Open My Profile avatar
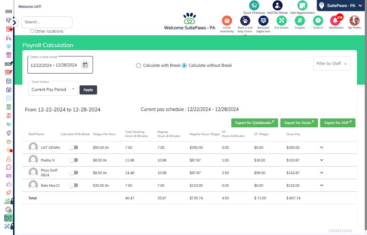The width and height of the screenshot is (367, 235). 354,21
